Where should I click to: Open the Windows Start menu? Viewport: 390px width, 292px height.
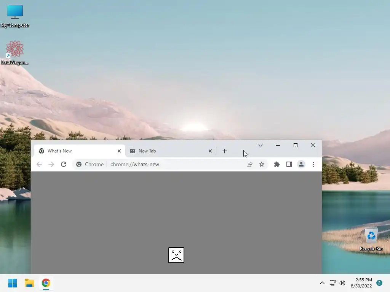click(13, 283)
